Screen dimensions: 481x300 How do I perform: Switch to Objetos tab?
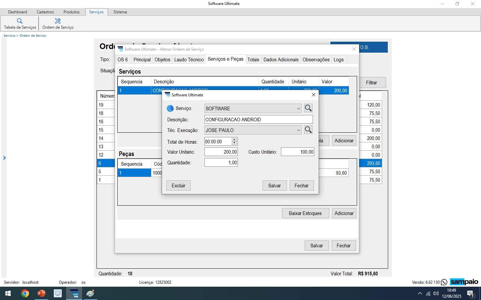pyautogui.click(x=162, y=60)
